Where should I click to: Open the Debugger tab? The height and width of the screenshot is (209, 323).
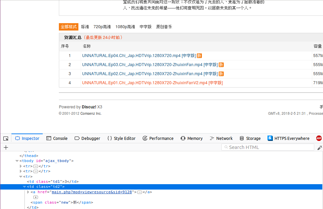pos(87,138)
